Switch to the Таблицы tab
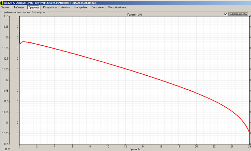This screenshot has width=251, height=151. [x=19, y=8]
